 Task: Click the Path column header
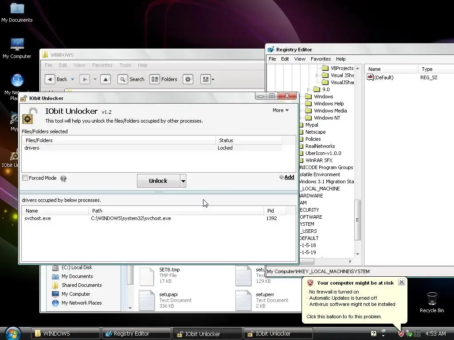tap(176, 211)
